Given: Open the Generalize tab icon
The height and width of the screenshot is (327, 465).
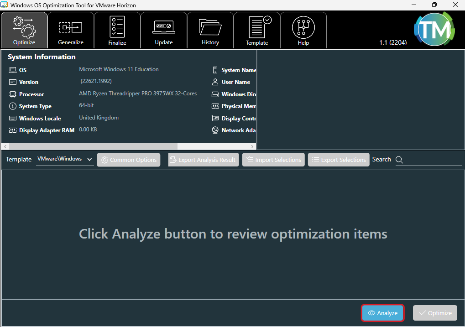Looking at the screenshot, I should pos(71,27).
